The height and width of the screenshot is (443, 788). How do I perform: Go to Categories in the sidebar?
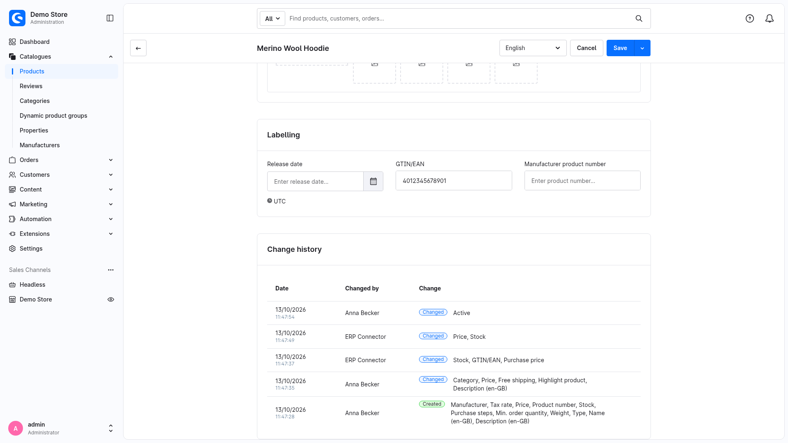click(34, 101)
